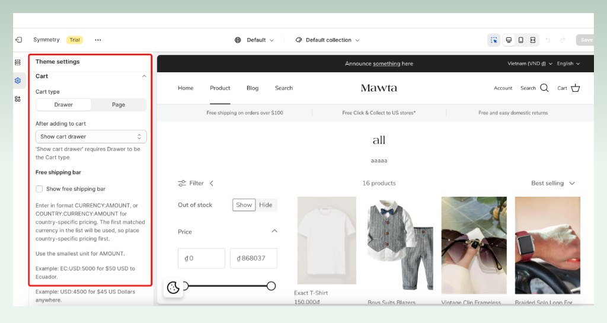This screenshot has height=323, width=607.
Task: Open the three-dot more actions menu
Action: [x=98, y=40]
